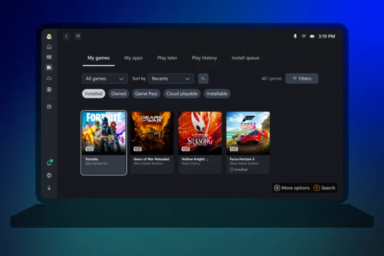Screen dimensions: 384x256
Task: Open the notifications bell
Action: click(49, 163)
